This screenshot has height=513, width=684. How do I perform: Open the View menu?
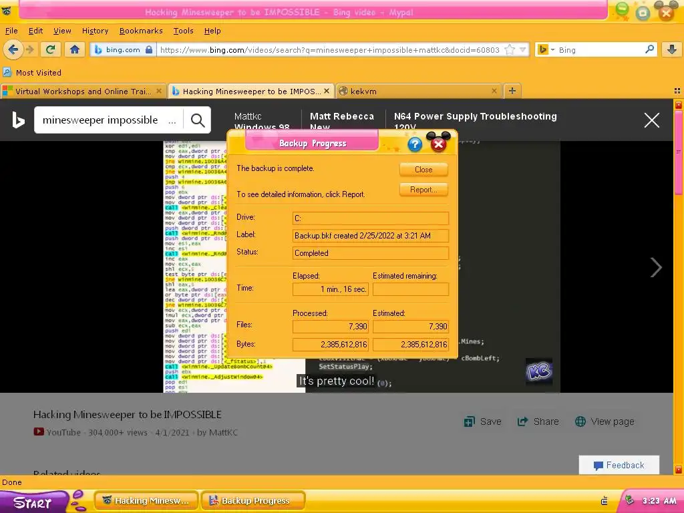click(62, 31)
